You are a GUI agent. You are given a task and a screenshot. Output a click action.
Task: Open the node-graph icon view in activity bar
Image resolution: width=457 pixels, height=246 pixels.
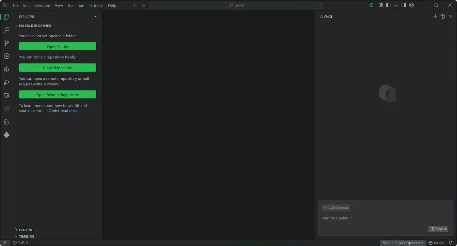7,69
